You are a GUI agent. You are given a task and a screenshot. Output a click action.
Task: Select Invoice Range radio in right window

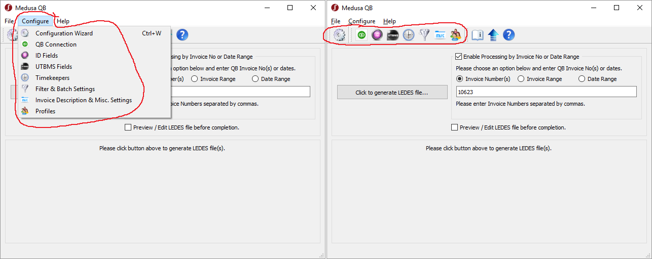pyautogui.click(x=521, y=79)
